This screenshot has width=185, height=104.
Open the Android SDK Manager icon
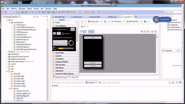pos(23,12)
